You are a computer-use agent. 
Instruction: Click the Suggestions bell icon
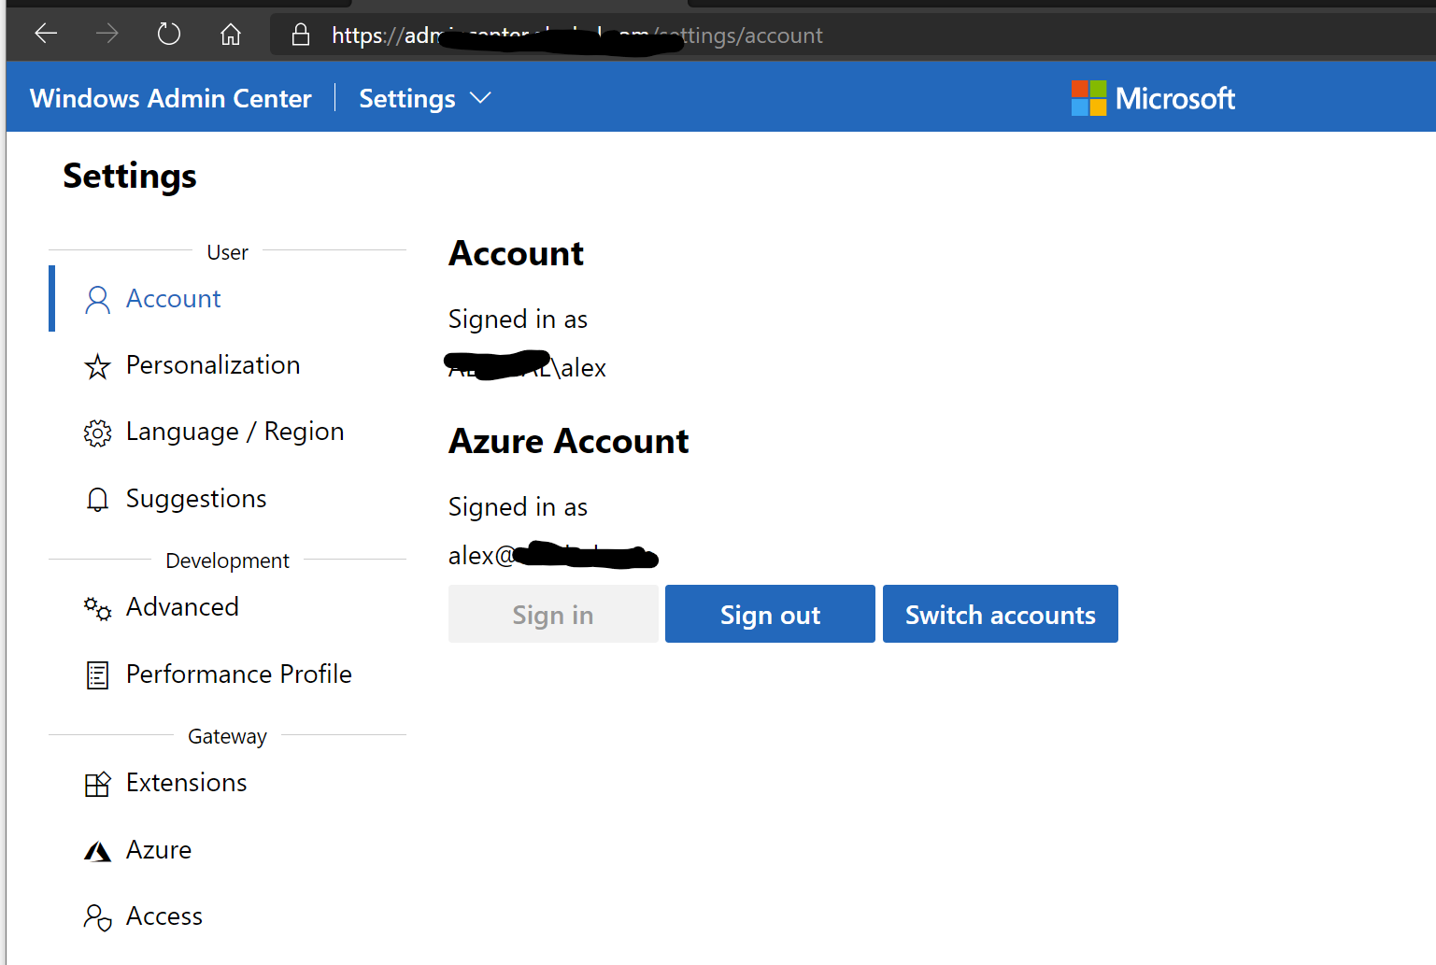point(97,499)
